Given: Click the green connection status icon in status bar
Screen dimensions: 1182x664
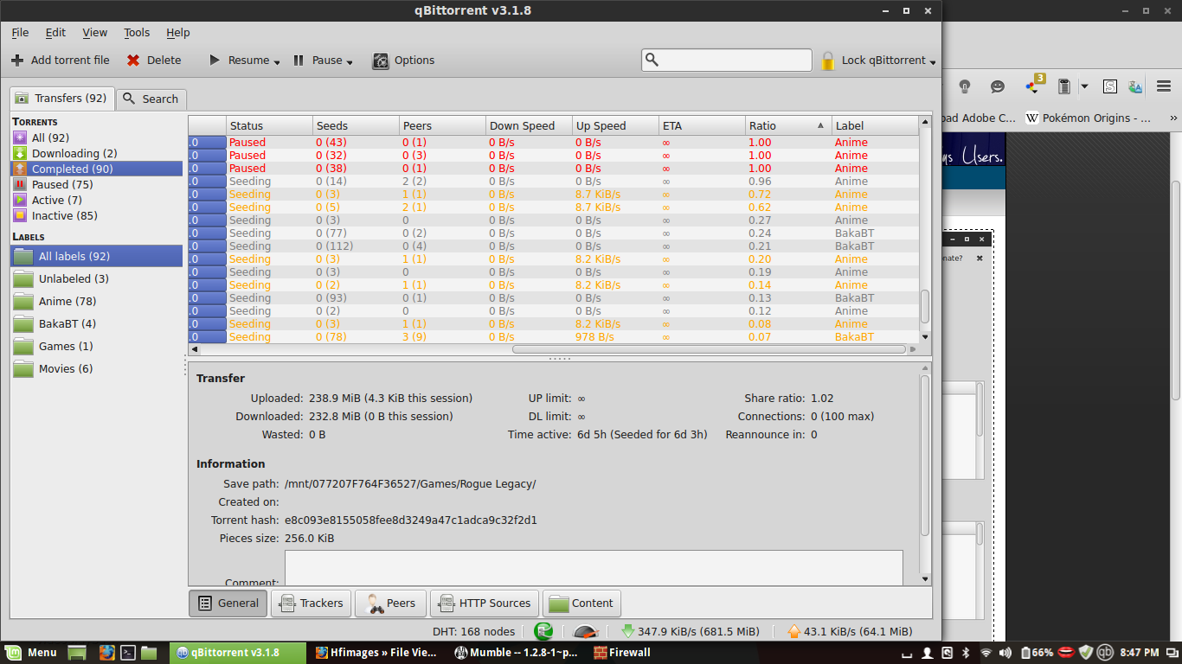Looking at the screenshot, I should pos(543,631).
